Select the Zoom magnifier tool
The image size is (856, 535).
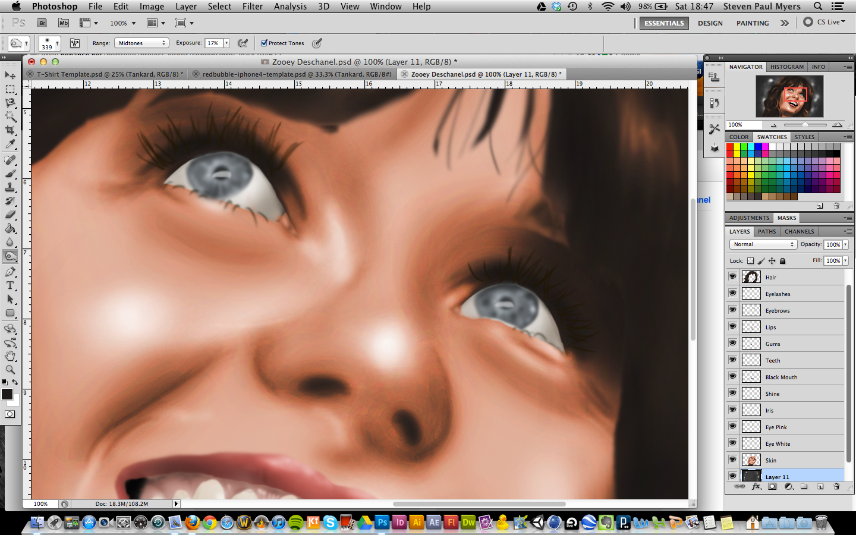(10, 370)
